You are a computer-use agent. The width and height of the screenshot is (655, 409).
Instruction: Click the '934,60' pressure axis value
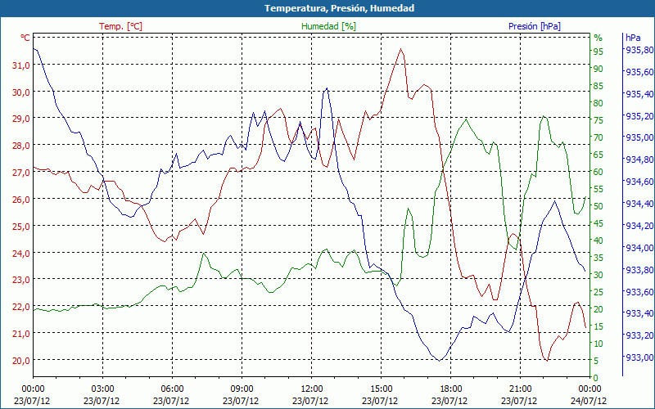click(x=639, y=182)
